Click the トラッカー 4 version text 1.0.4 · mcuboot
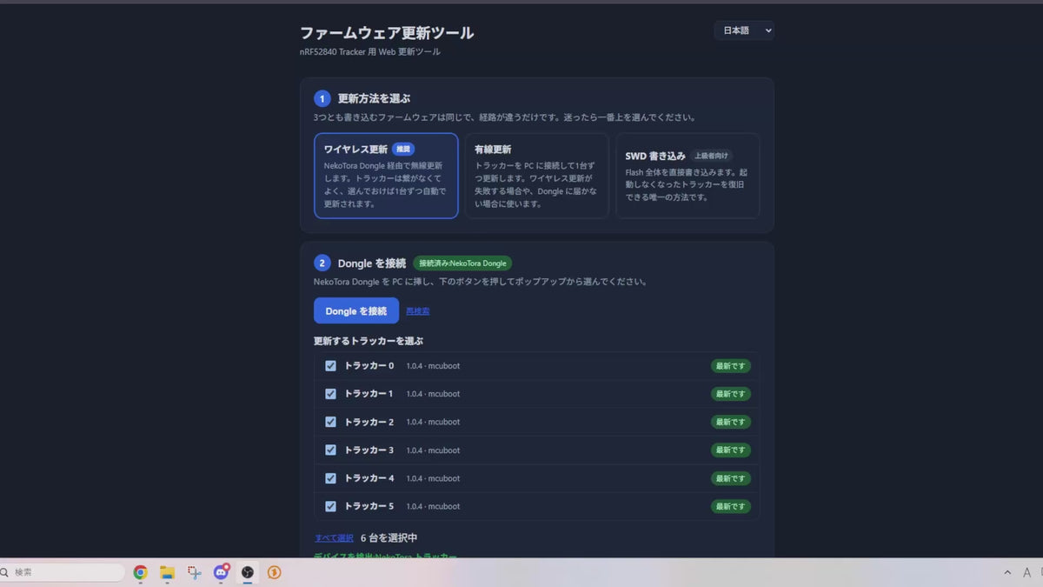The width and height of the screenshot is (1043, 587). click(x=433, y=478)
